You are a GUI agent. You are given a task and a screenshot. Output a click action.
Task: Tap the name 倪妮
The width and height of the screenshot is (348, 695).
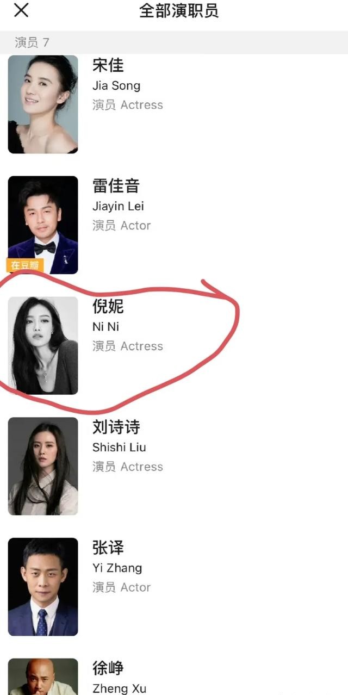(108, 307)
